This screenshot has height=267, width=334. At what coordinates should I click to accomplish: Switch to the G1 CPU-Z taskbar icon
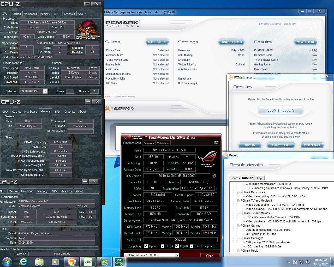[119, 262]
